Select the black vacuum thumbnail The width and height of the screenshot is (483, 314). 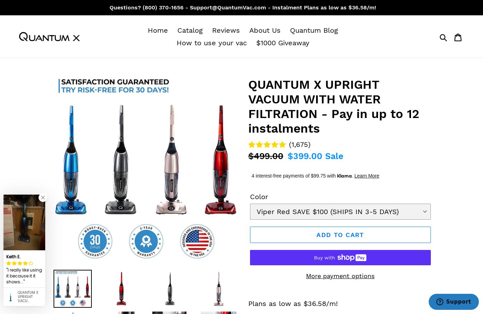pos(170,289)
